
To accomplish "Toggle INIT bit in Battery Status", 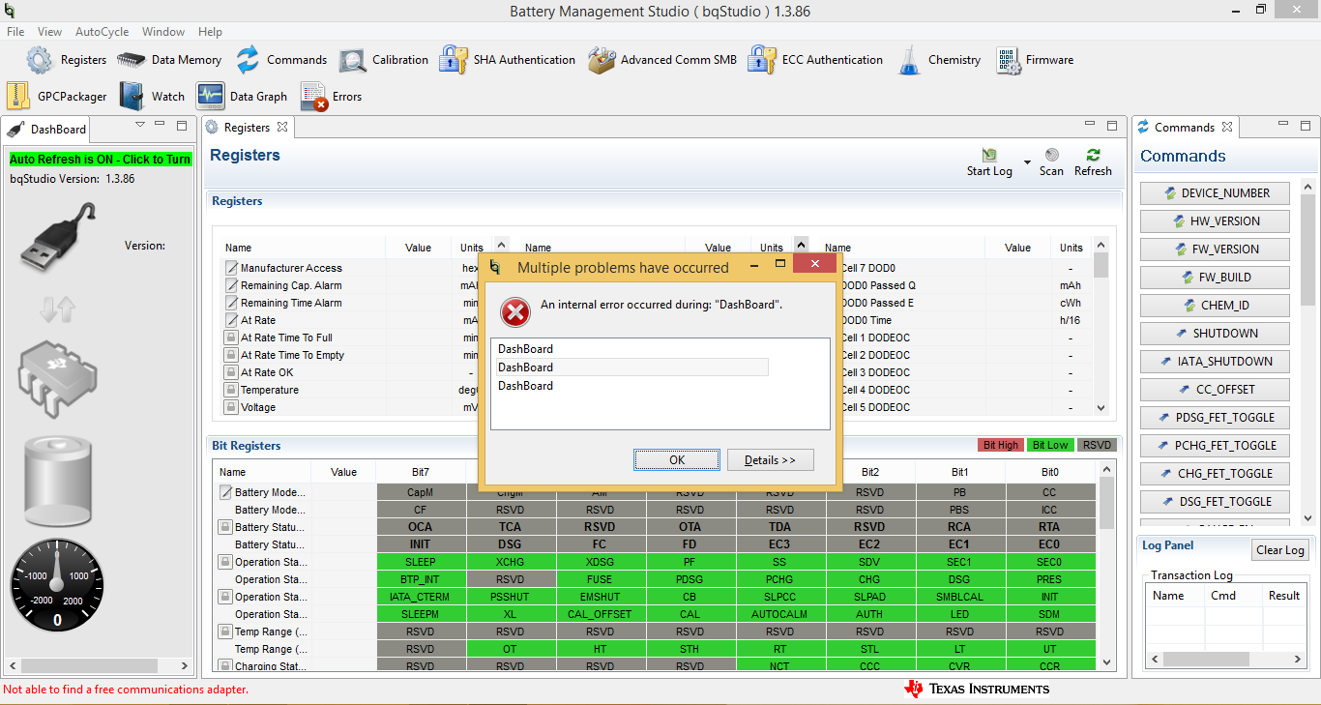I will (421, 544).
